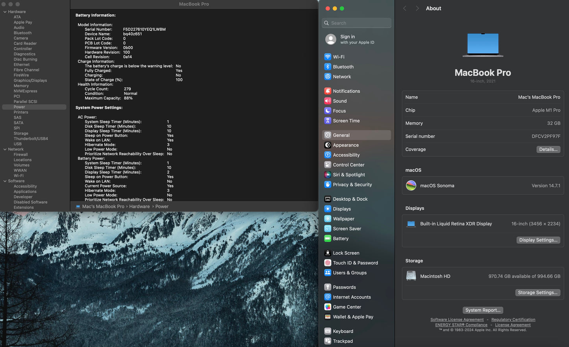Go forward using the right chevron

click(x=417, y=8)
